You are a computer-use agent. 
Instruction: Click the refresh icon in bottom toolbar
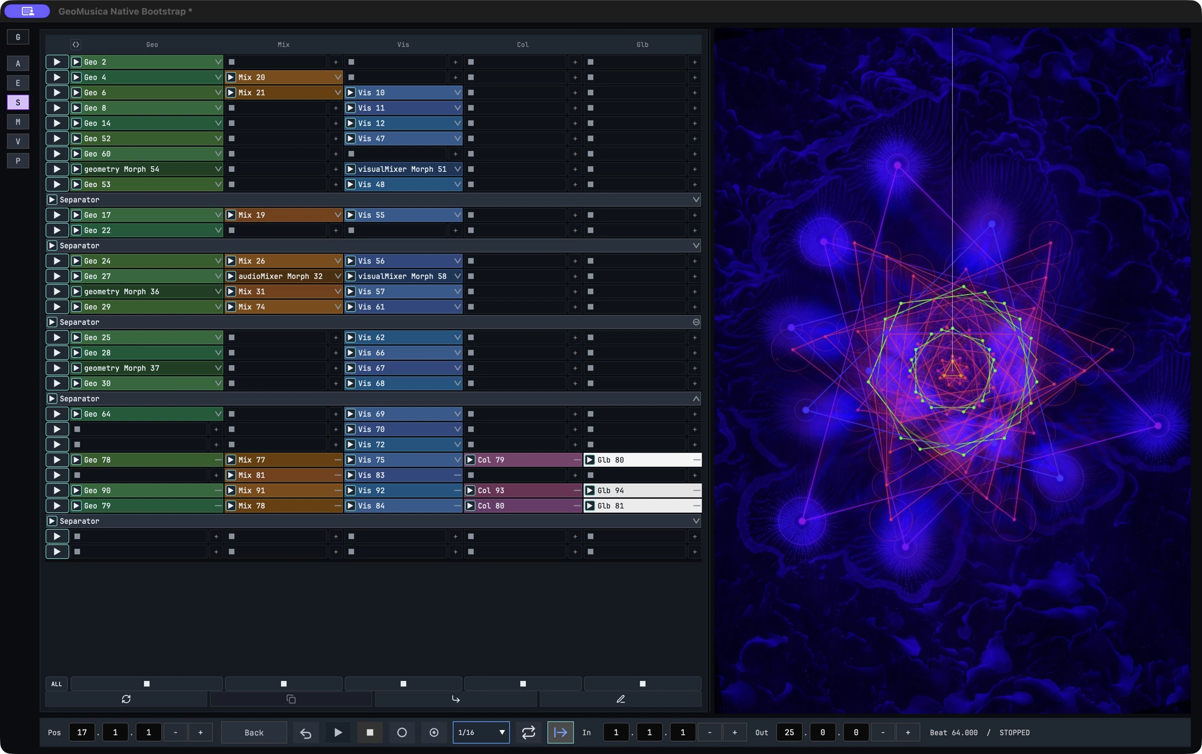[x=126, y=699]
